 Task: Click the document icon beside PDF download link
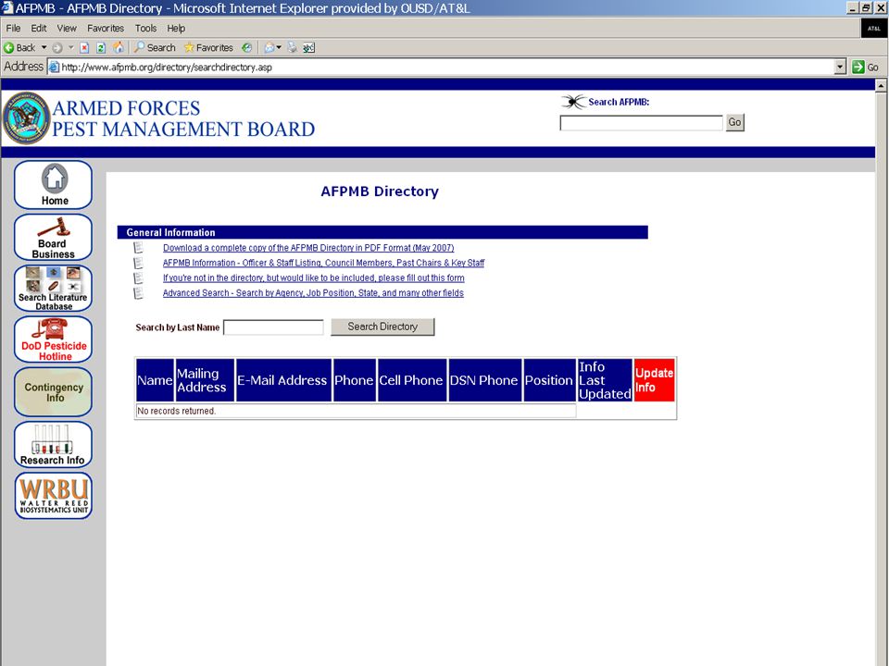[x=138, y=248]
